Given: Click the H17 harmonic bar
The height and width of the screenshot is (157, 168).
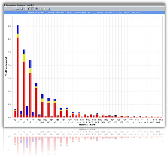Looking at the screenshot, I should point(61,113).
